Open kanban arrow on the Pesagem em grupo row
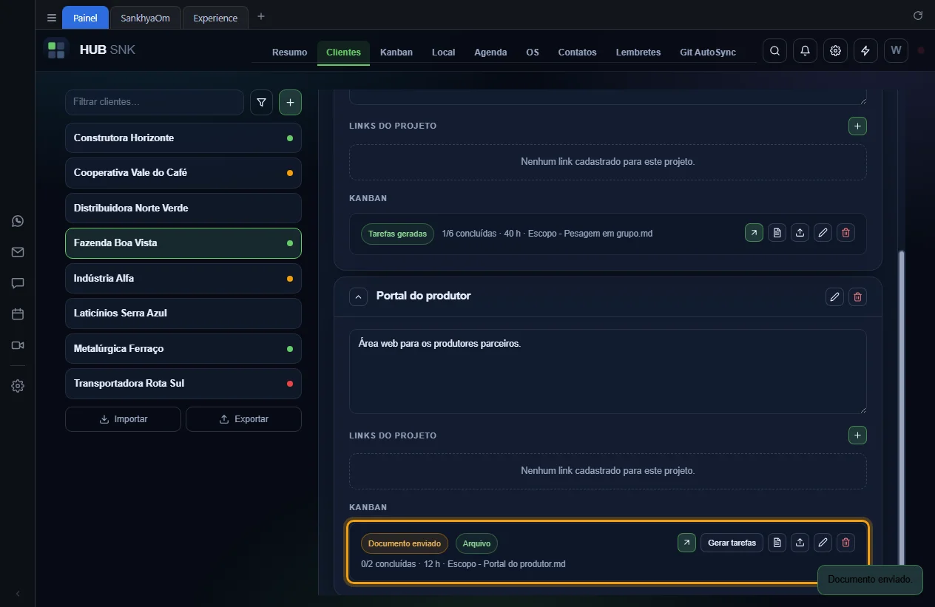The height and width of the screenshot is (607, 935). click(754, 233)
